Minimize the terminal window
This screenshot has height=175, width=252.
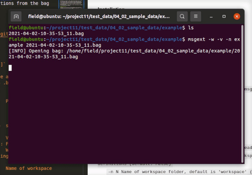tap(211, 17)
